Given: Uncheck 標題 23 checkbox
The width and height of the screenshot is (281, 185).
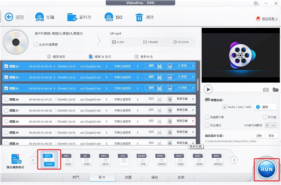Looking at the screenshot, I should [6, 66].
